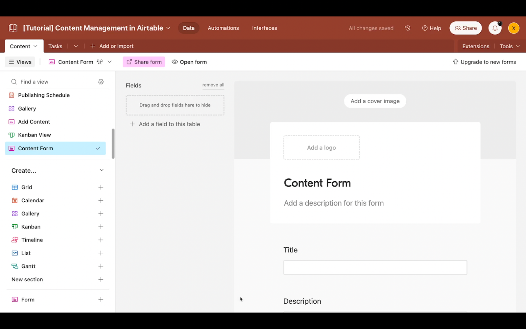The width and height of the screenshot is (526, 329).
Task: Open Extensions panel
Action: point(476,46)
